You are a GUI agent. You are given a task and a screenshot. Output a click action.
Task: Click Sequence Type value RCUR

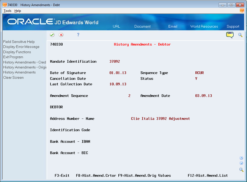(x=199, y=73)
